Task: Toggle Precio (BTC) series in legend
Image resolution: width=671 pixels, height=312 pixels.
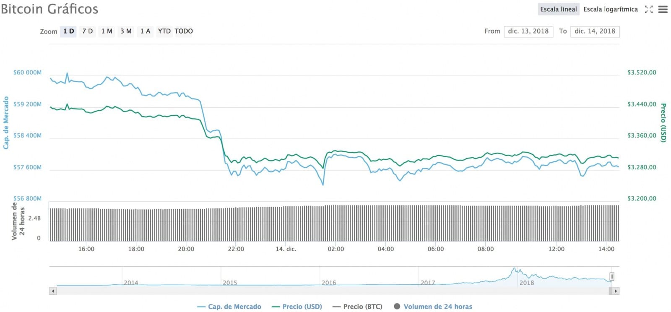Action: click(357, 307)
